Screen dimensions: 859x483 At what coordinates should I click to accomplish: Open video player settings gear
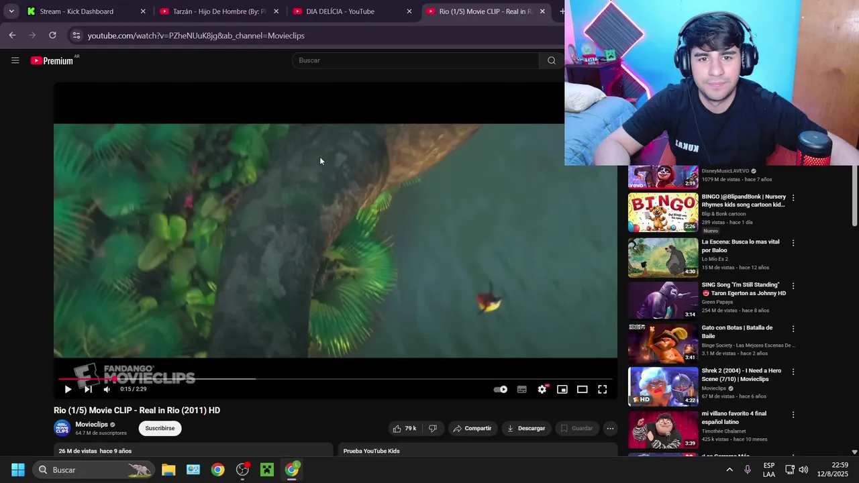(x=542, y=389)
